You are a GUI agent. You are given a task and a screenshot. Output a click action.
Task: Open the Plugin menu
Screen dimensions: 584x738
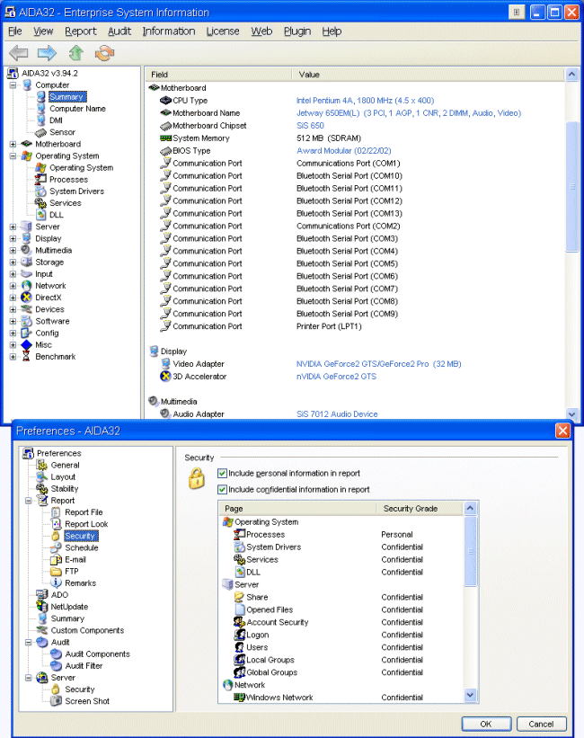(x=296, y=31)
